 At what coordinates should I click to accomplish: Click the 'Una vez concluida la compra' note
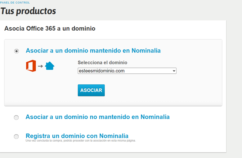(x=81, y=140)
